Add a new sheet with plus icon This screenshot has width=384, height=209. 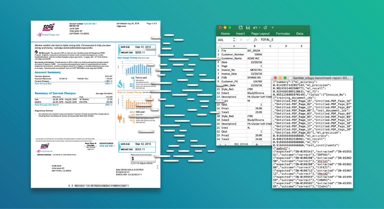(x=257, y=144)
